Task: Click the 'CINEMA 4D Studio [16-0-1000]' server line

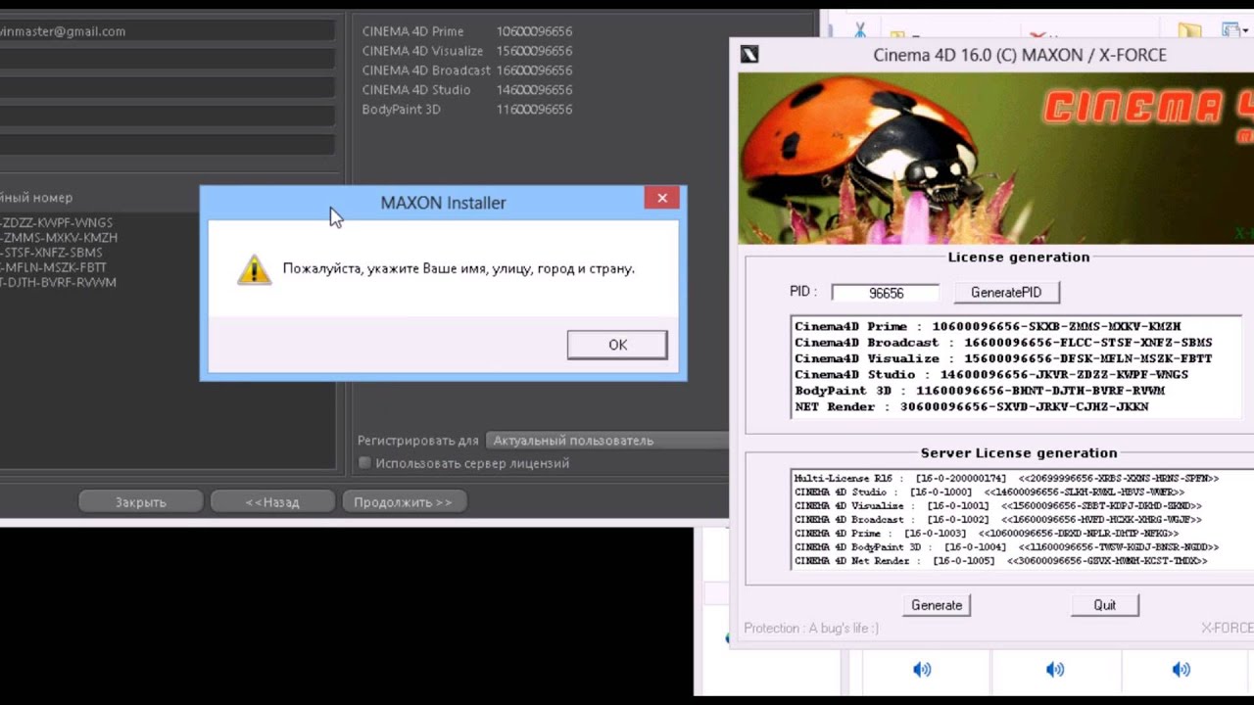Action: tap(989, 493)
